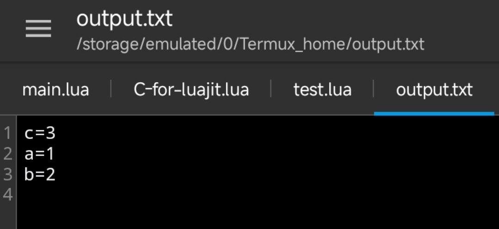Click separator between test.lua and output.txt tabs

coord(373,90)
